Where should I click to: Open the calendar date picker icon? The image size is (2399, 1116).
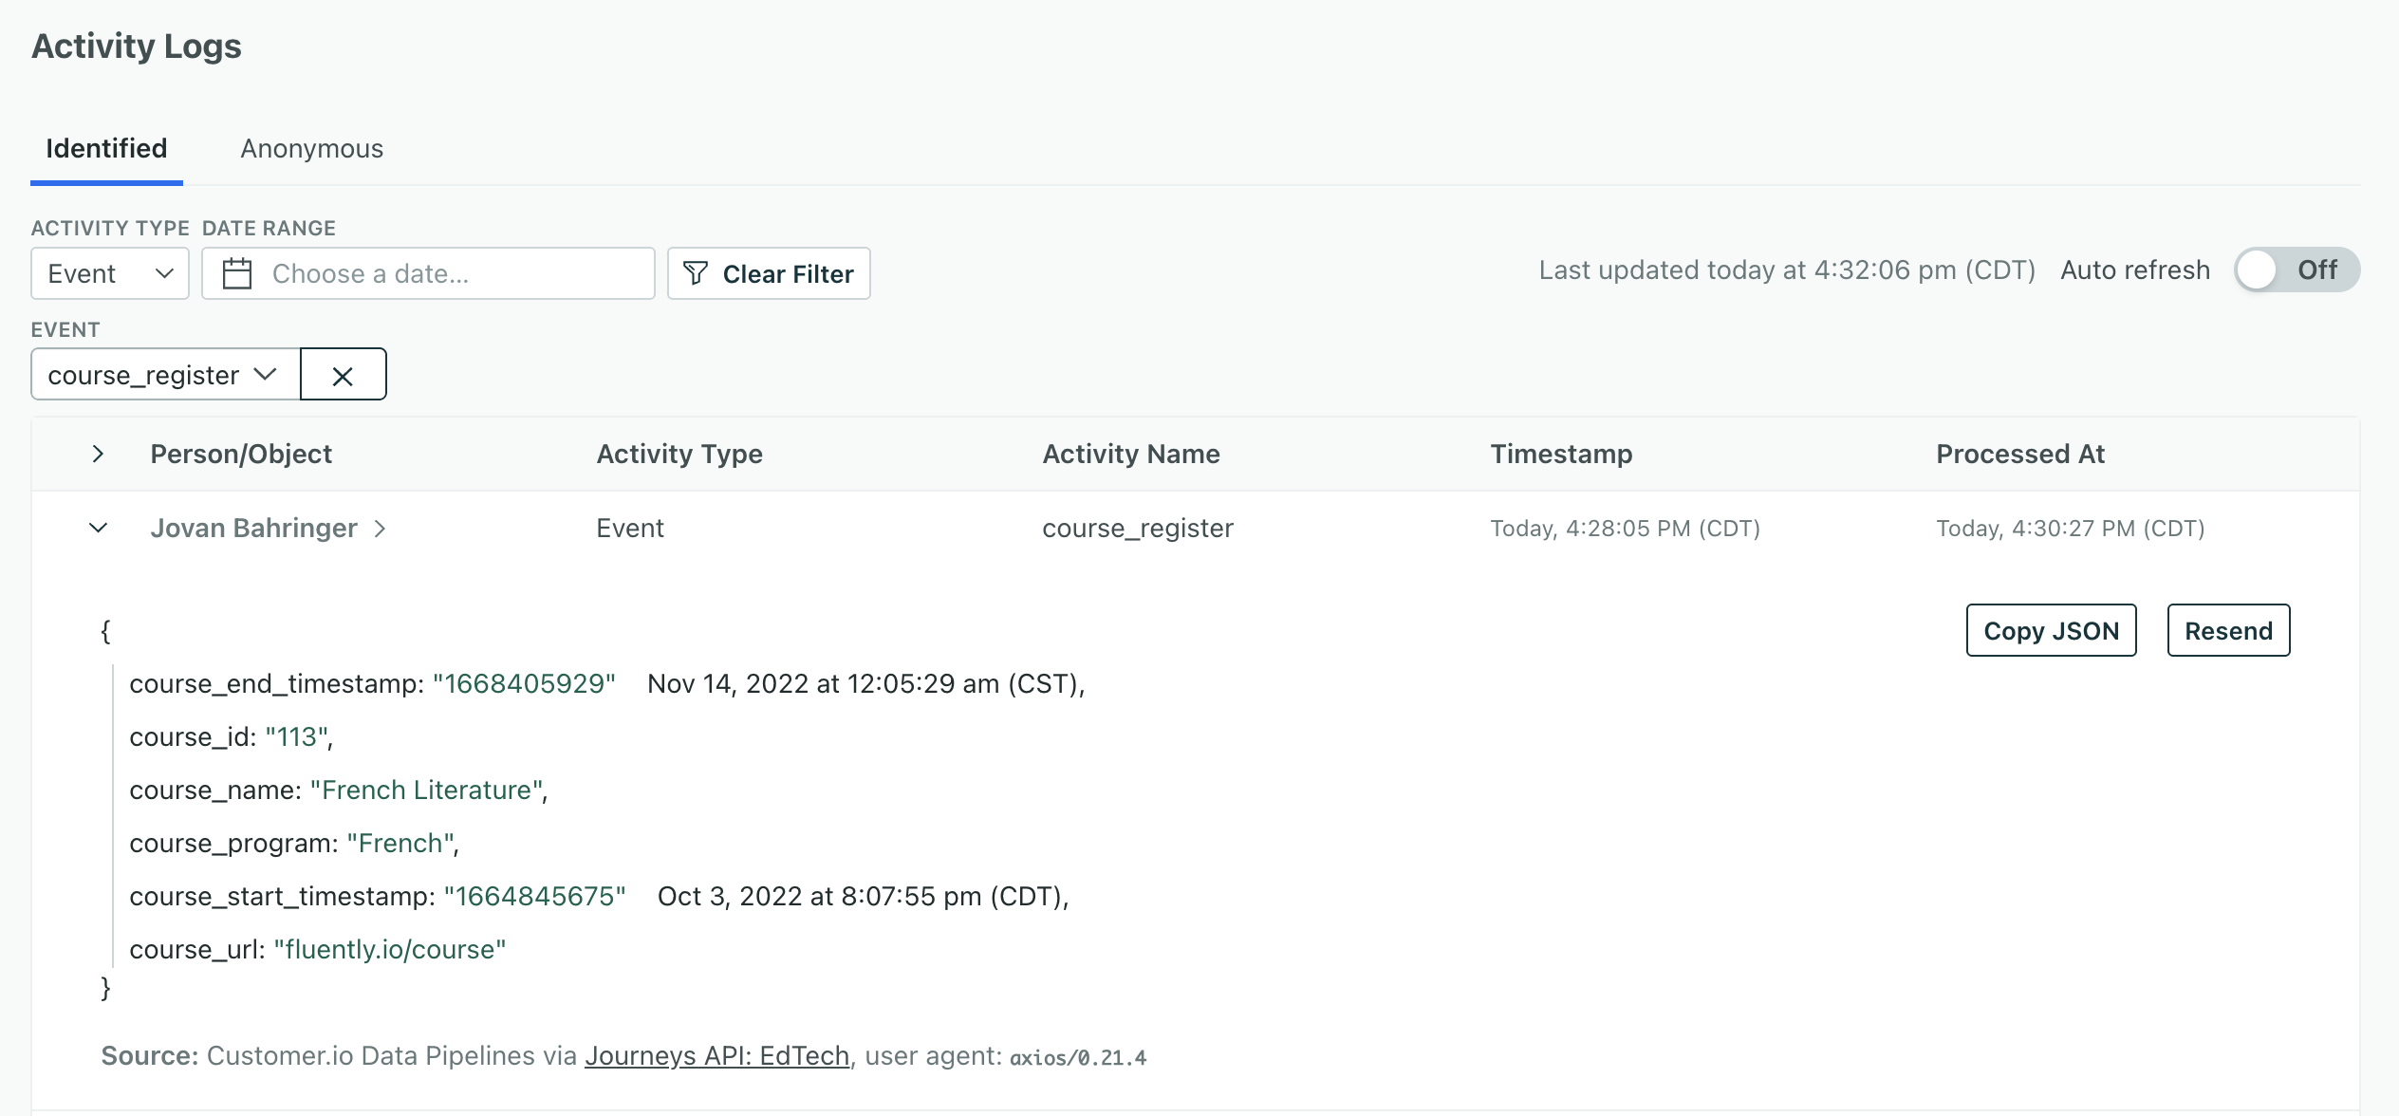(x=236, y=272)
